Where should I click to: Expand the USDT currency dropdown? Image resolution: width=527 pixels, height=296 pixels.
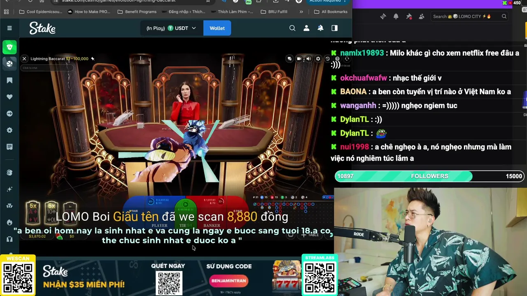(x=171, y=28)
